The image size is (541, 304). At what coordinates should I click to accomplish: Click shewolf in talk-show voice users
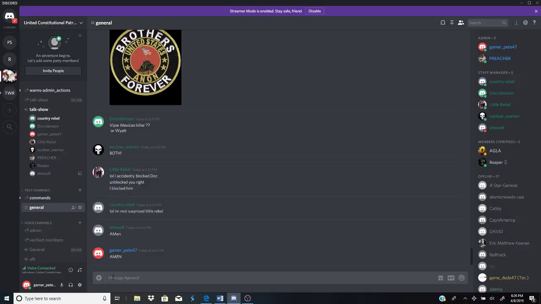coord(44,174)
